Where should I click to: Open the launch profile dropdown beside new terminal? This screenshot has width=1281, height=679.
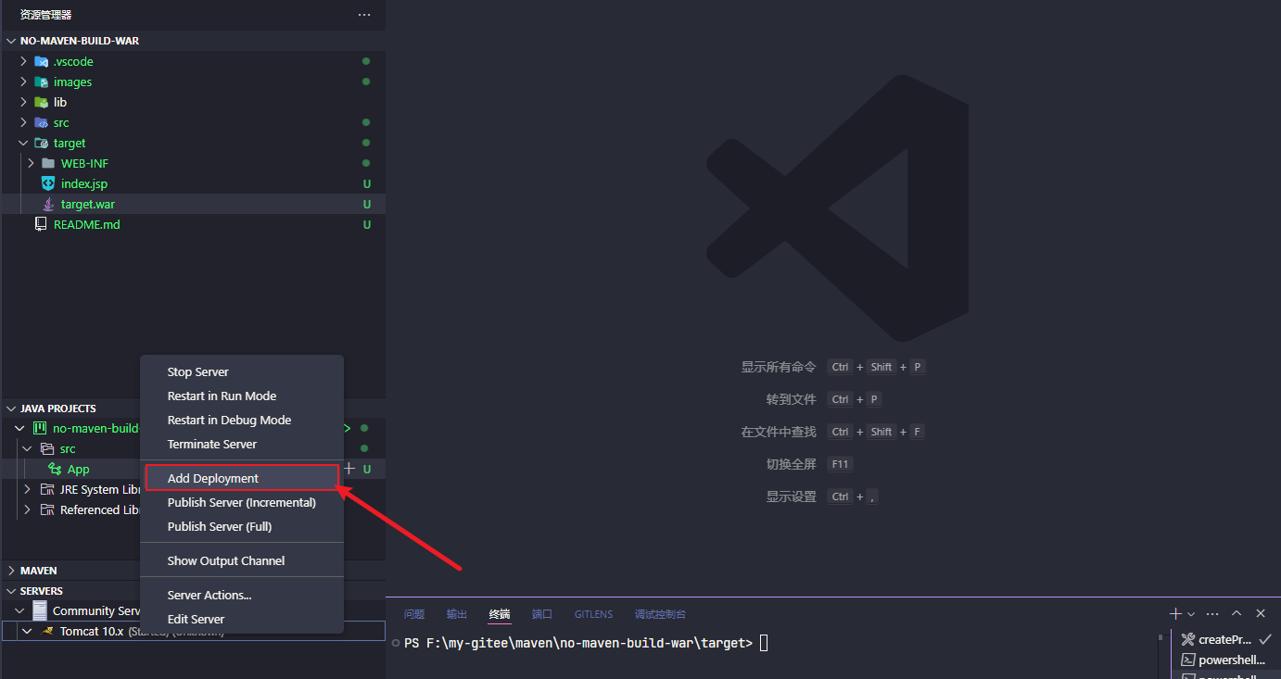point(1191,614)
